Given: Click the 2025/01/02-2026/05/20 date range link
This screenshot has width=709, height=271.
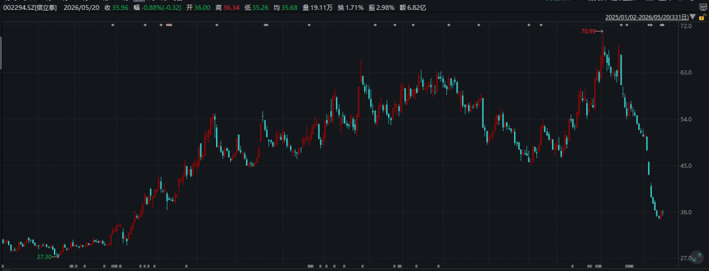Looking at the screenshot, I should tap(647, 18).
